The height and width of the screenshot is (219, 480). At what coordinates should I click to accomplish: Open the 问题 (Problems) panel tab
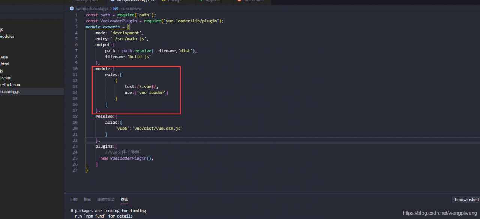pos(74,200)
